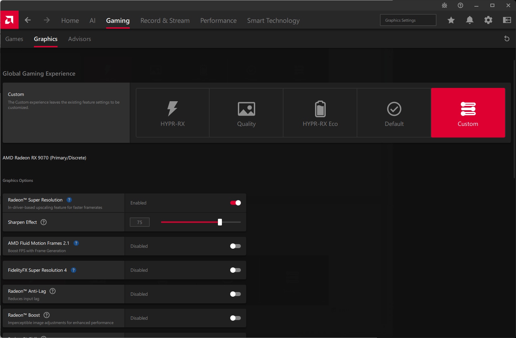
Task: Click the AMD Radeon RX 9070 (Primary/Discrete) label
Action: click(x=44, y=158)
